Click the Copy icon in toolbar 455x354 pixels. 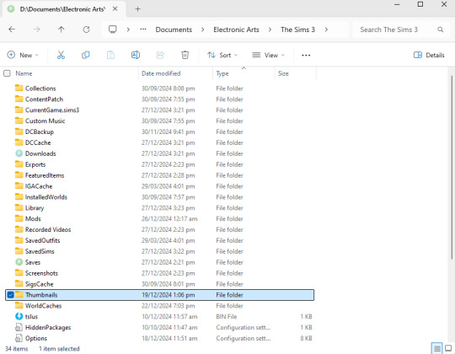pos(86,55)
